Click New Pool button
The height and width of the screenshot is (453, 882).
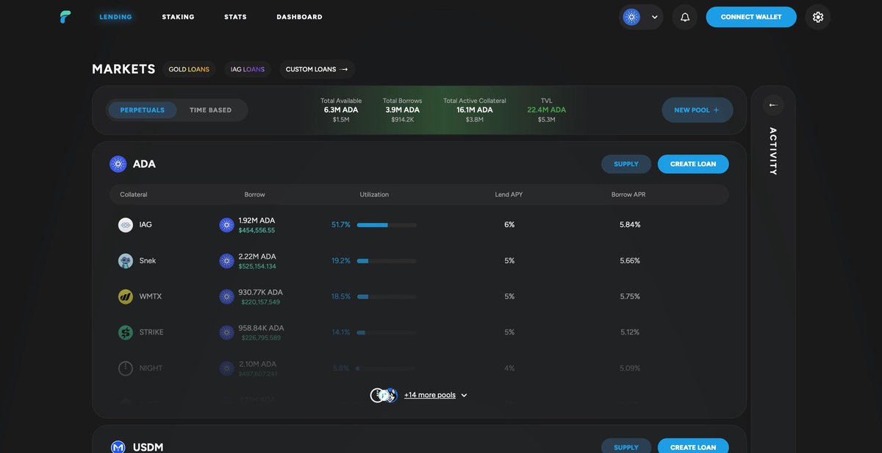[697, 110]
